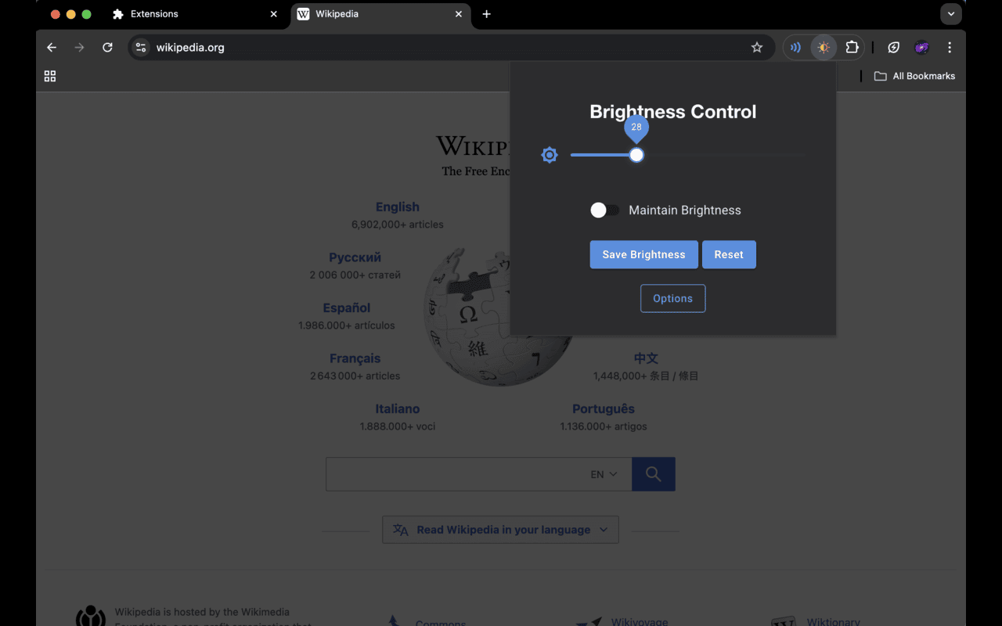Follow the English Wikipedia link
1002x626 pixels.
tap(397, 207)
